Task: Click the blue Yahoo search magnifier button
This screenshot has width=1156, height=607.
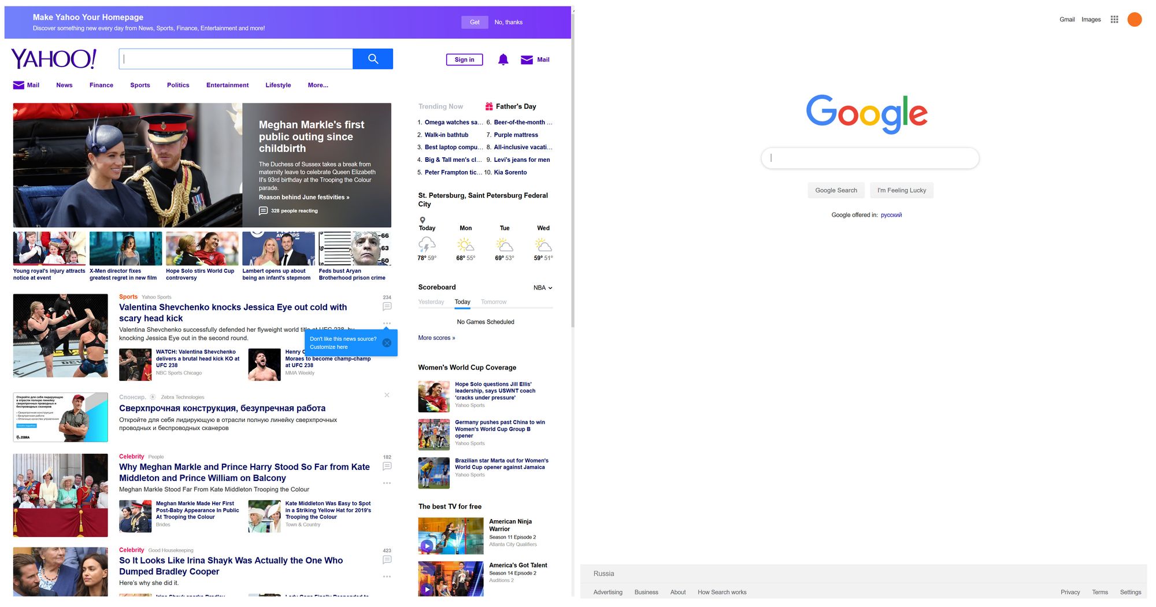Action: point(373,59)
